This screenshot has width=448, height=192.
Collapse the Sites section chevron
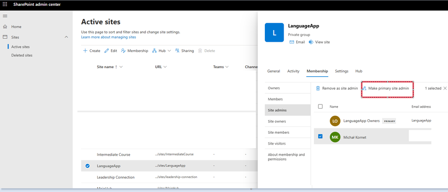[66, 37]
